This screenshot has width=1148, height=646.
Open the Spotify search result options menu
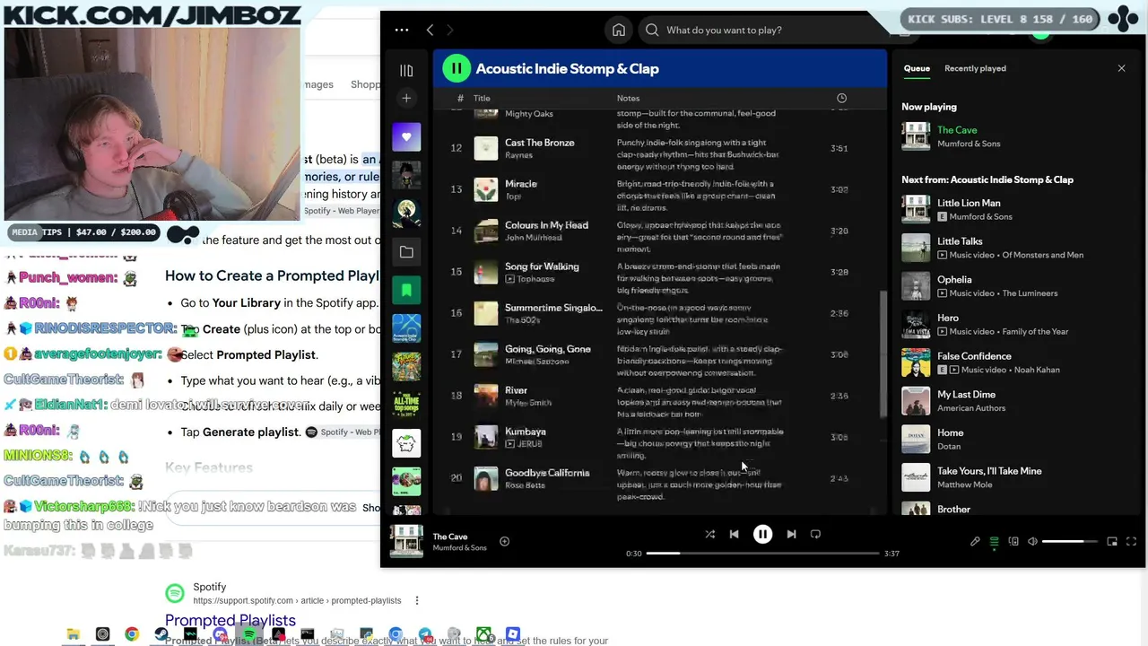[x=416, y=600]
